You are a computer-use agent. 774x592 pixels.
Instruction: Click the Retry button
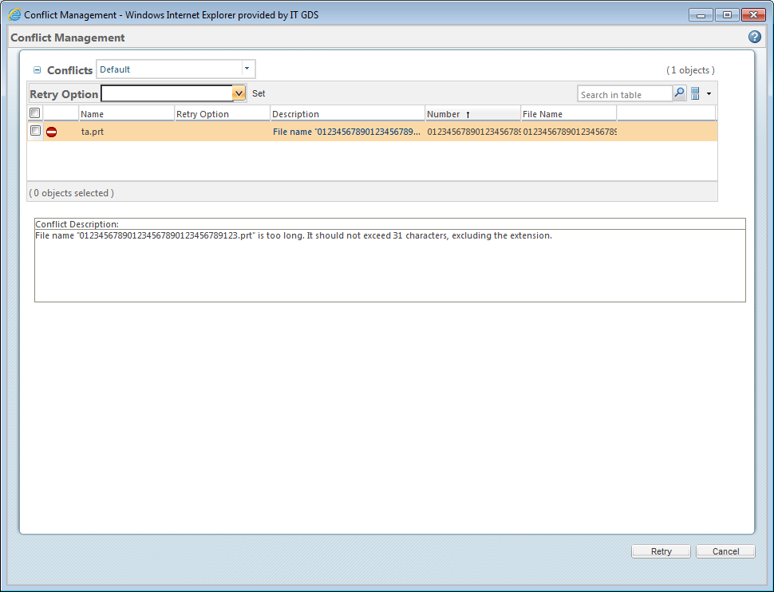pos(661,551)
